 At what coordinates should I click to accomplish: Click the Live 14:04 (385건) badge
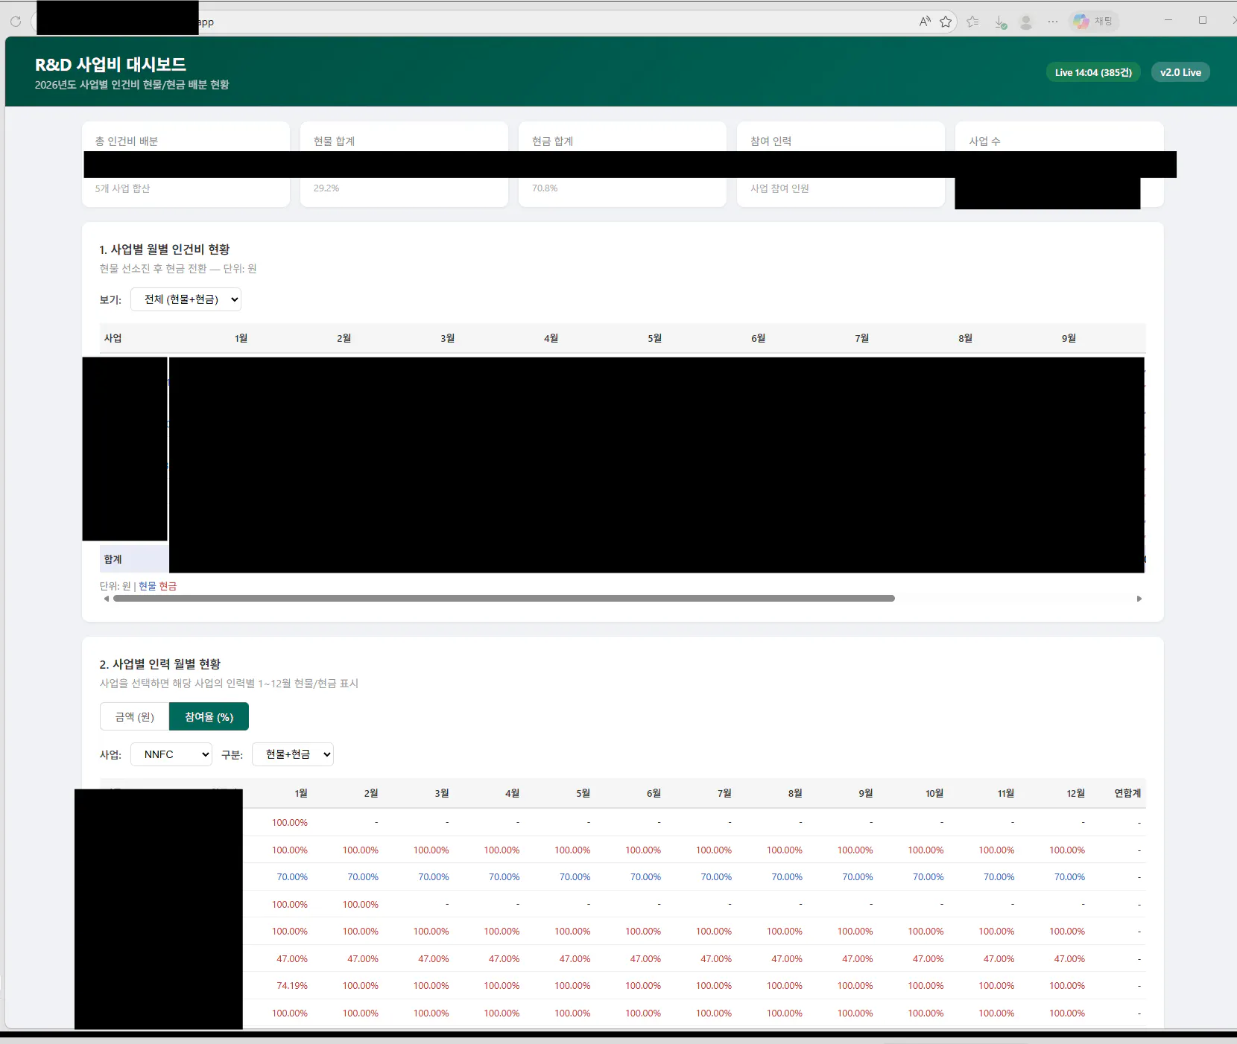pos(1093,72)
